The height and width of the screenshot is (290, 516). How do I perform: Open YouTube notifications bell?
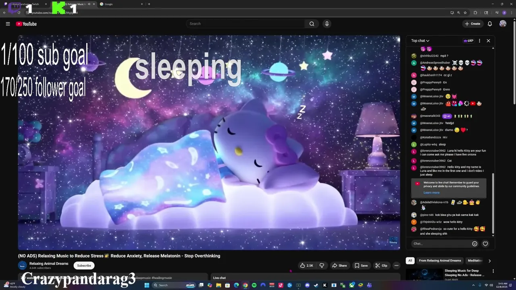(490, 24)
